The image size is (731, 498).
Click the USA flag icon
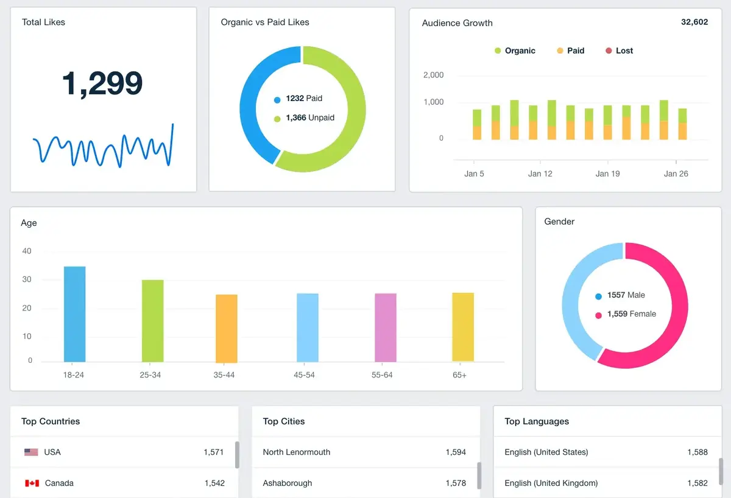31,452
